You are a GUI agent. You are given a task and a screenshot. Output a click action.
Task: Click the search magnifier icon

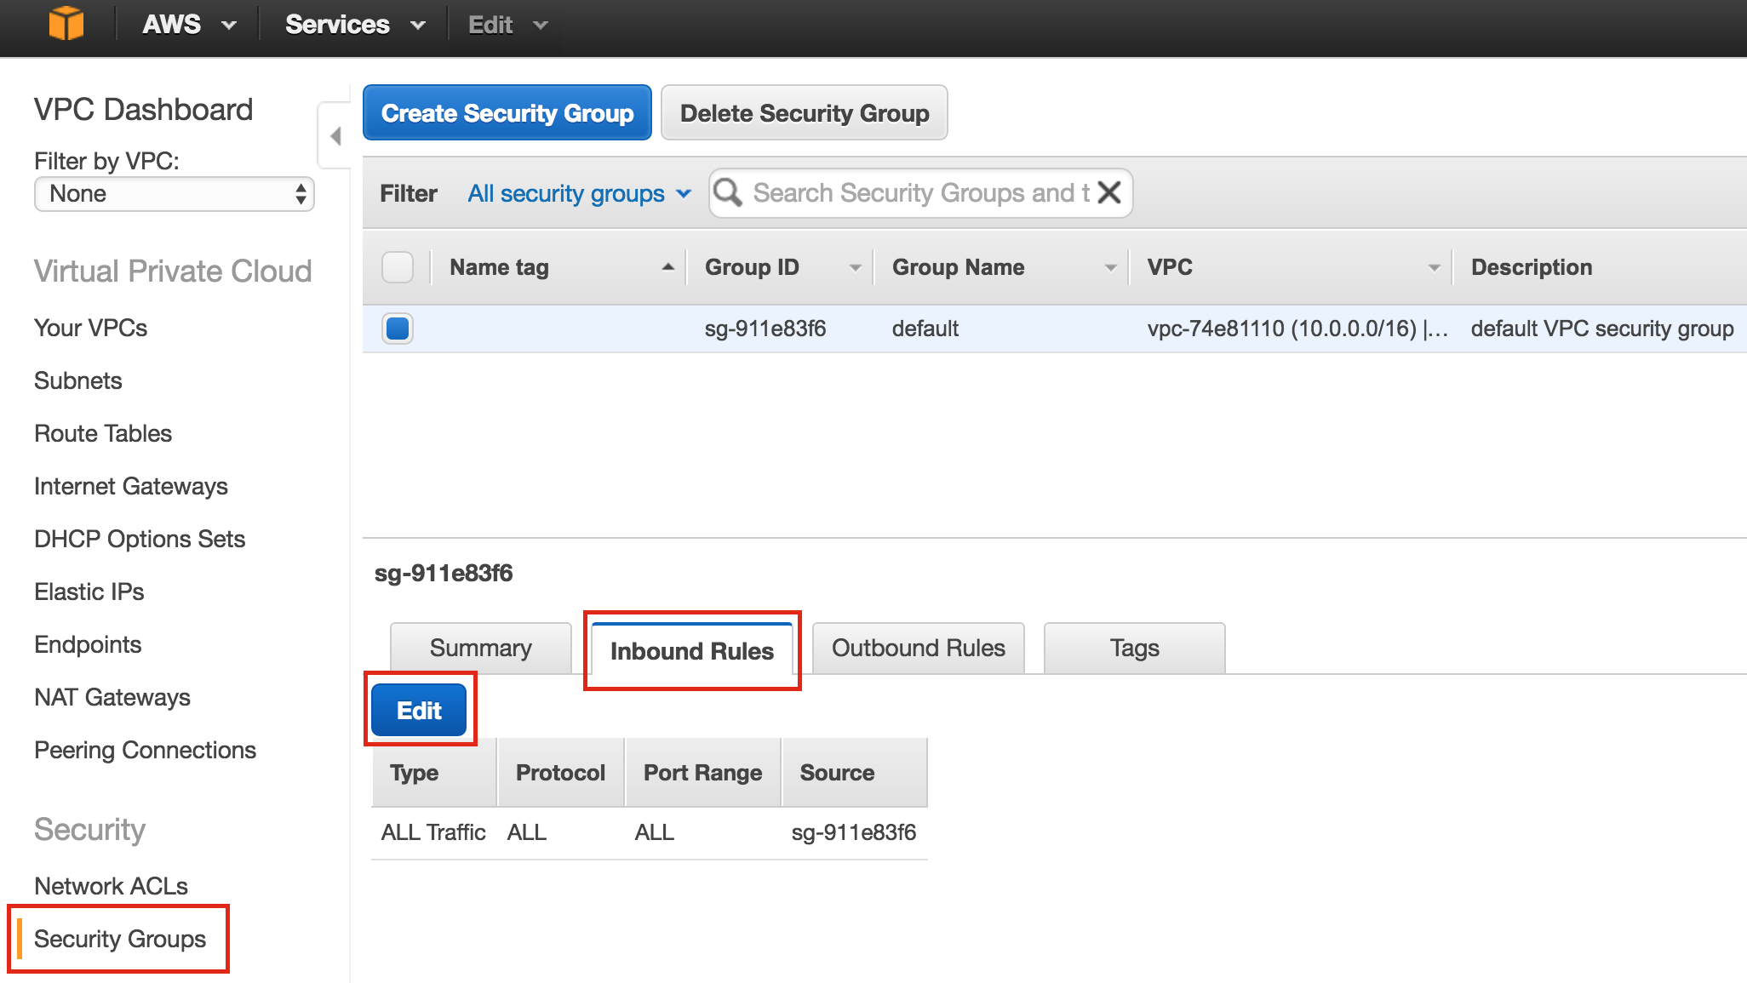728,192
